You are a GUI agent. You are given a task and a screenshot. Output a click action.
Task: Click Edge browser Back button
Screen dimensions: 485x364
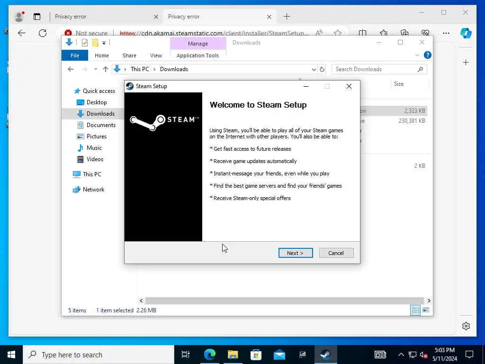(22, 33)
